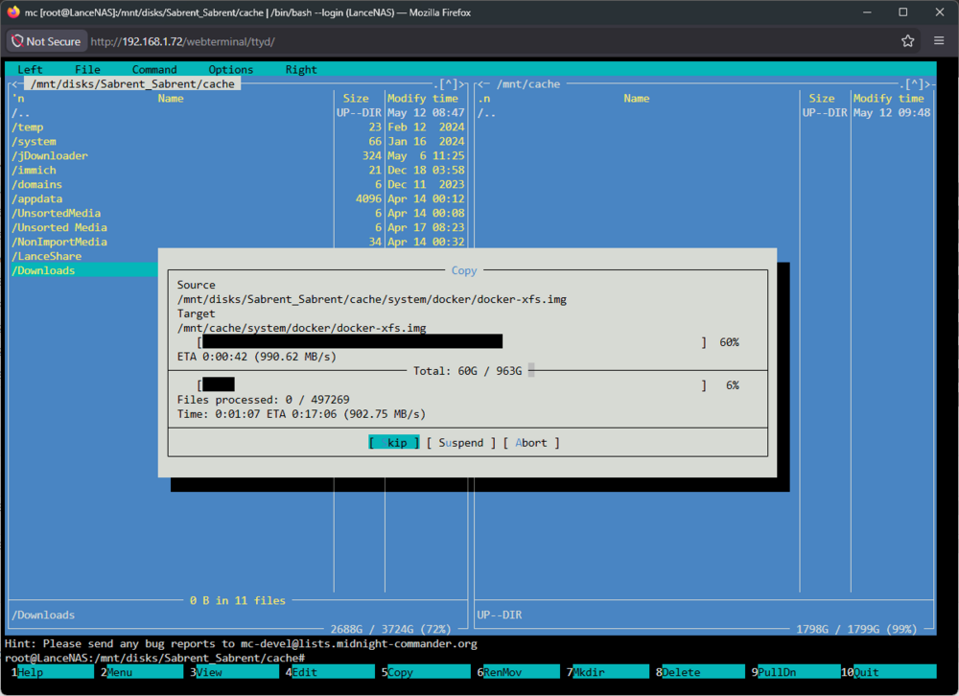
Task: Abort the copy operation
Action: 531,443
